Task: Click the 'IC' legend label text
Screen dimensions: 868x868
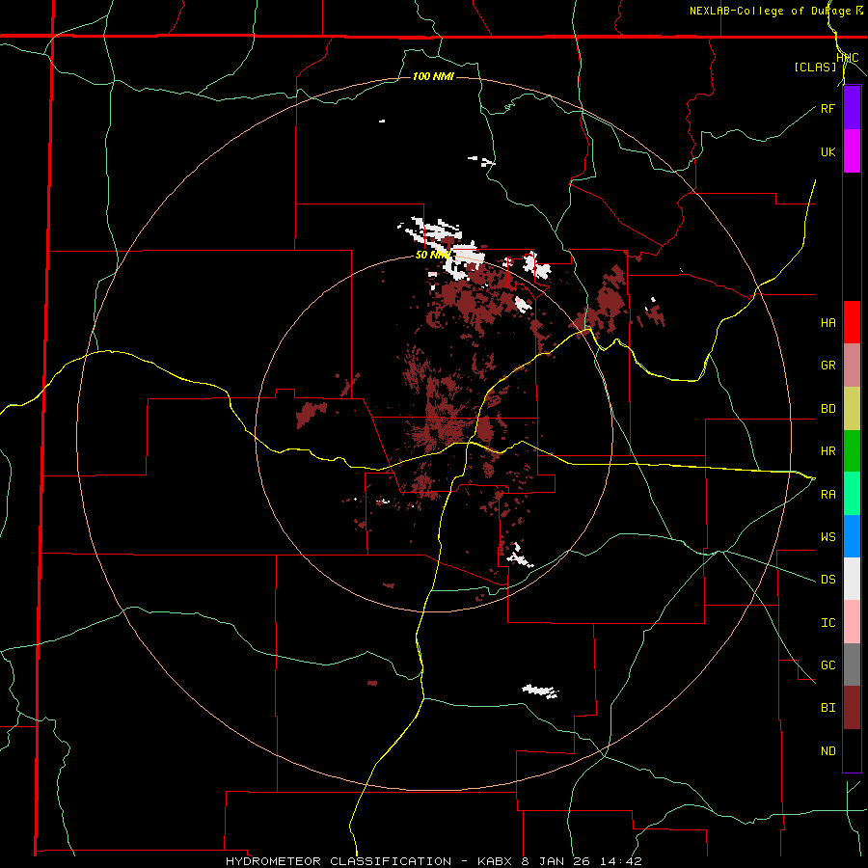Action: click(x=827, y=623)
